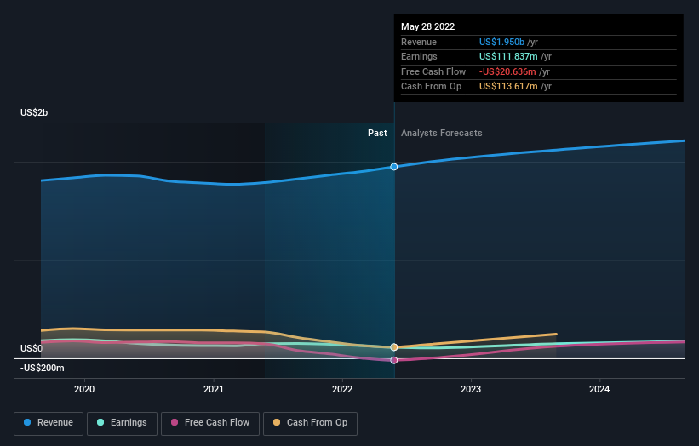Click the orange Cash From Op chart marker
This screenshot has width=699, height=446.
coord(394,347)
